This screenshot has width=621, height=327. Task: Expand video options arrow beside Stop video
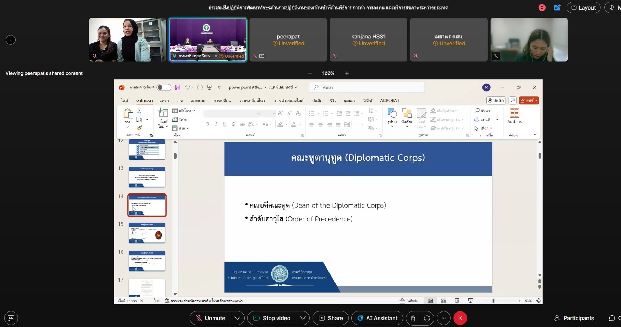303,318
